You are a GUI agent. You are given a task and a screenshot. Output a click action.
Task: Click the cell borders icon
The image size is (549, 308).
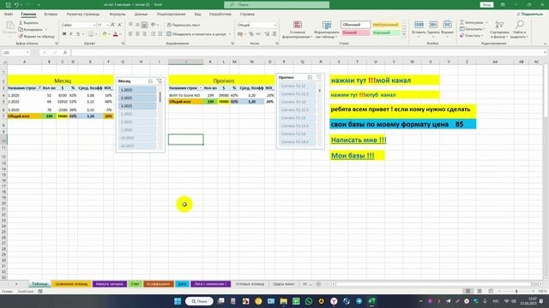click(x=91, y=34)
